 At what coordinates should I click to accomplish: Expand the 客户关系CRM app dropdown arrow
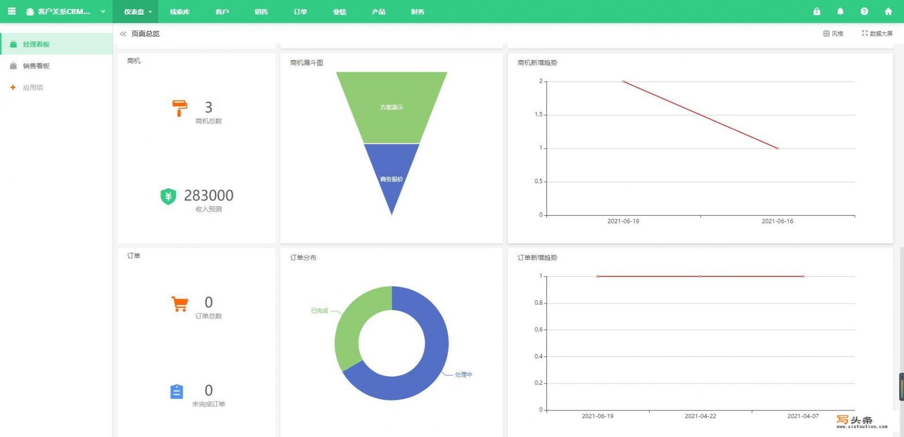[x=103, y=12]
